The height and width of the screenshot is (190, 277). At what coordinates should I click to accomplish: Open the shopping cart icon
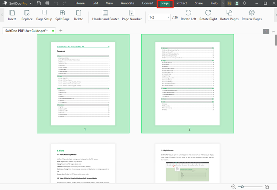pyautogui.click(x=229, y=3)
